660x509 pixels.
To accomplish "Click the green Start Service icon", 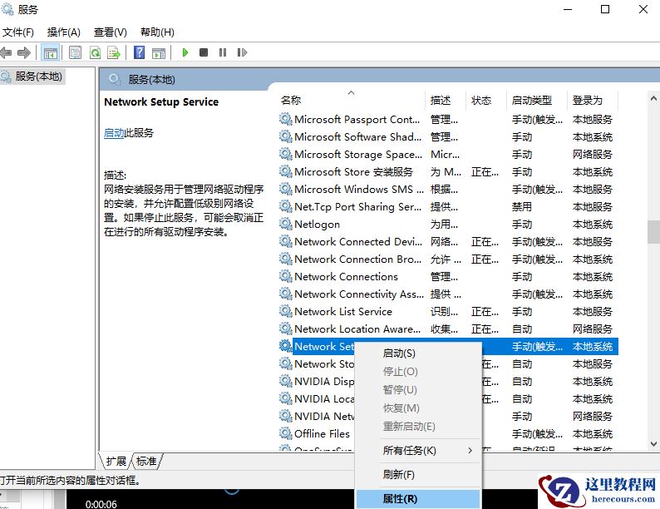I will (x=185, y=52).
